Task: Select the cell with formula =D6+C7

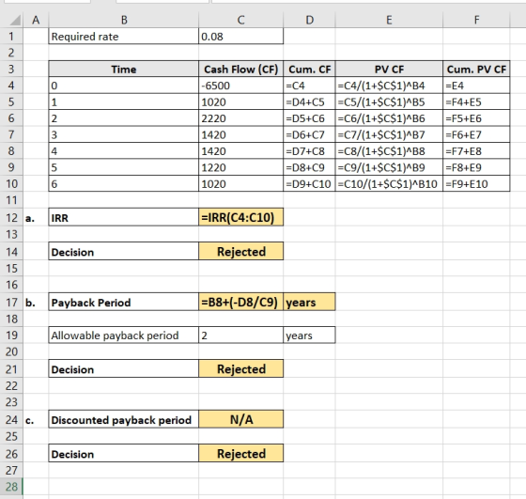Action: pyautogui.click(x=309, y=134)
